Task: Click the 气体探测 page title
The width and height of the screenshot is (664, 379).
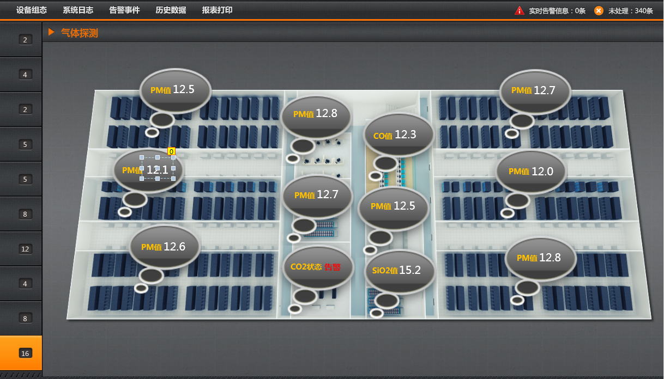Action: (80, 33)
